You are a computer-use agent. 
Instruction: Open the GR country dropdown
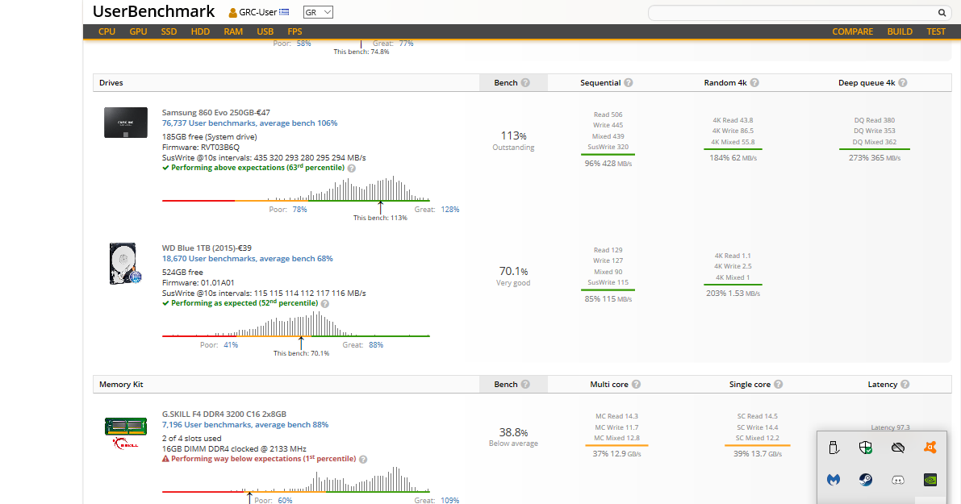(318, 12)
